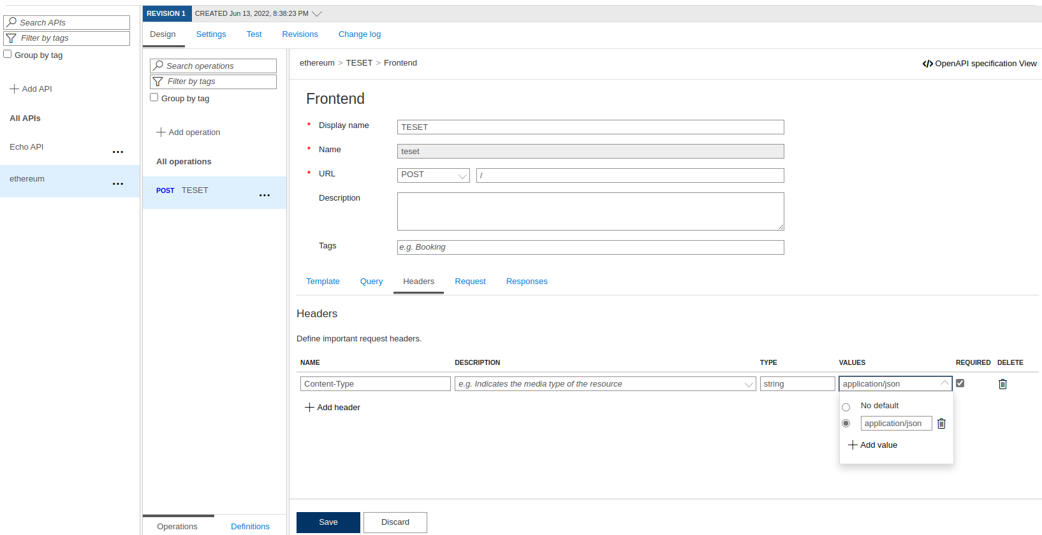The height and width of the screenshot is (535, 1042).
Task: Switch to the Responses tab
Action: (527, 282)
